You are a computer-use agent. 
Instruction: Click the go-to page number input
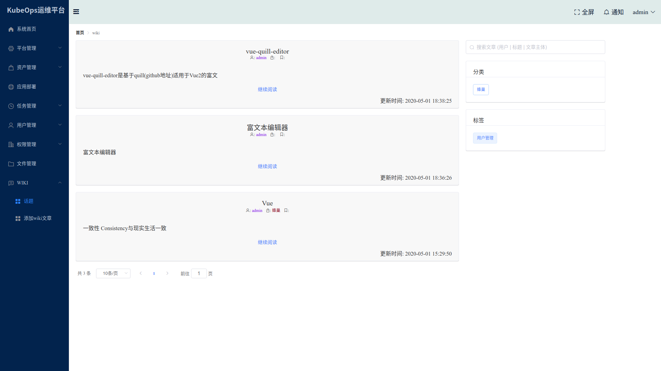click(199, 273)
